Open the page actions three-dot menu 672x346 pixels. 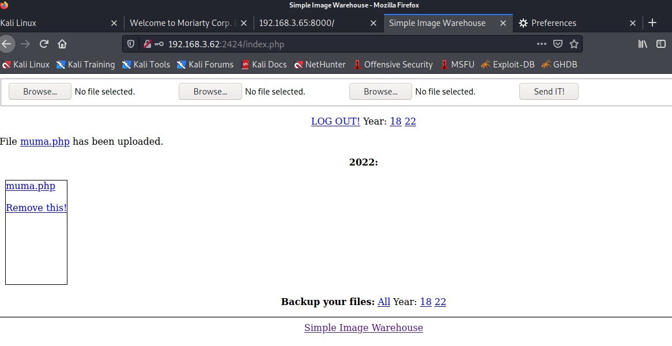tap(541, 44)
